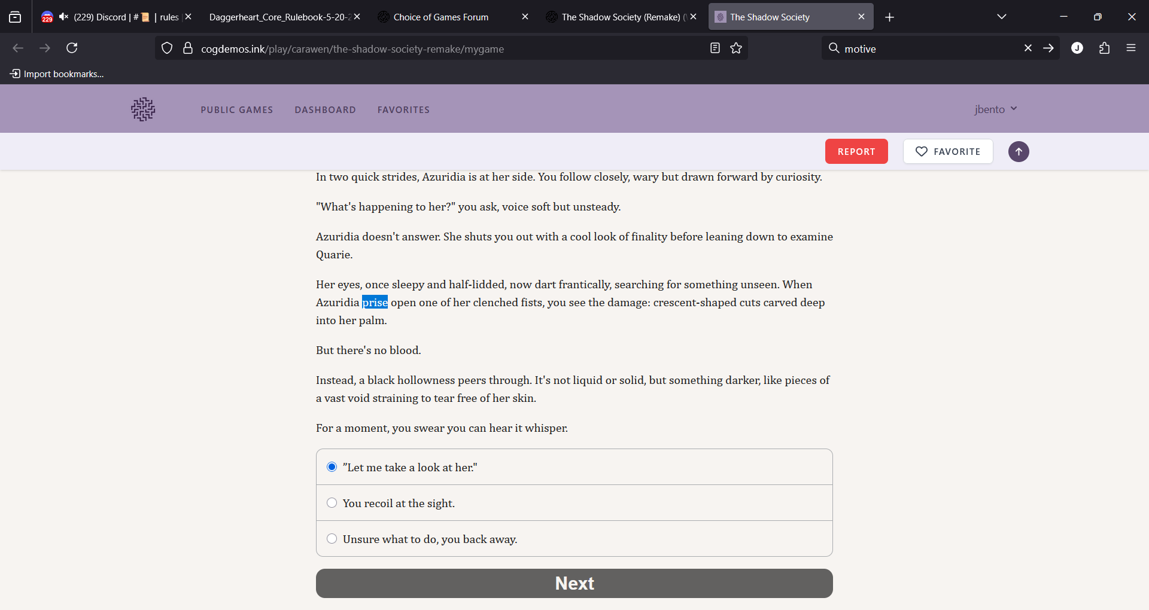Click the scroll-to-top arrow button
1149x610 pixels.
1019,152
